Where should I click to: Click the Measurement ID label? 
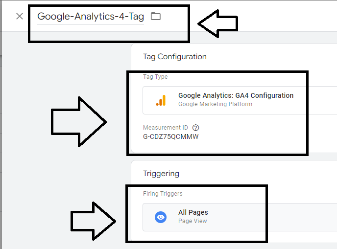tap(165, 128)
